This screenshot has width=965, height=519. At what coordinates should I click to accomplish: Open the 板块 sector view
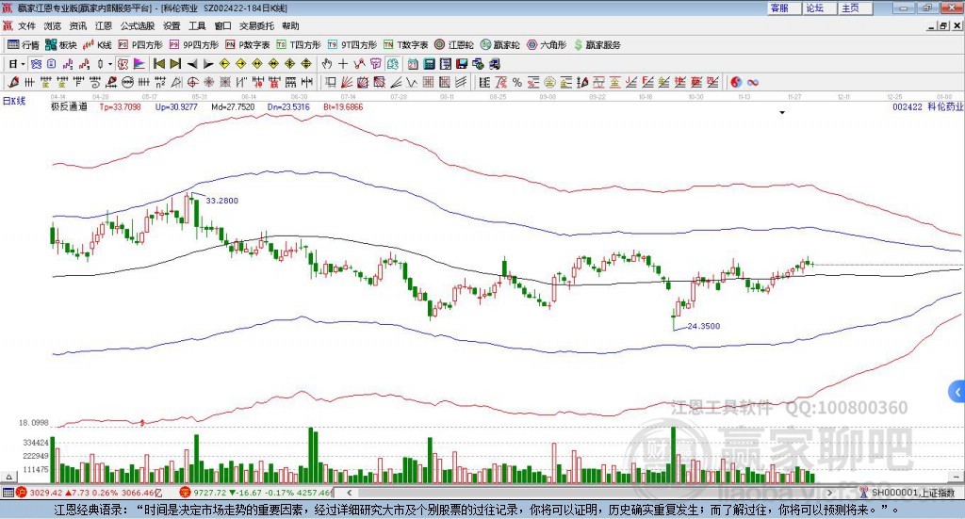pos(61,45)
